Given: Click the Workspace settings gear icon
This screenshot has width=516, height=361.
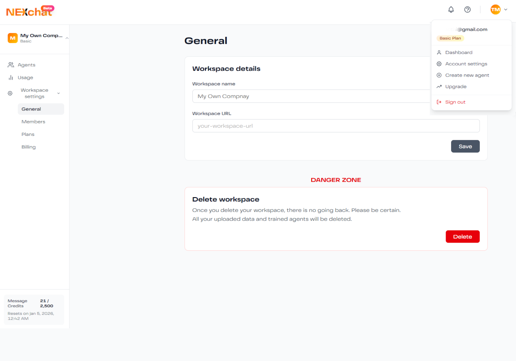Looking at the screenshot, I should (10, 94).
